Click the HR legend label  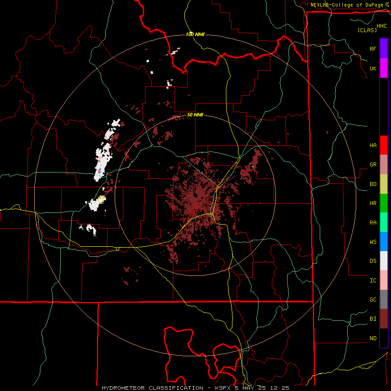(x=373, y=203)
